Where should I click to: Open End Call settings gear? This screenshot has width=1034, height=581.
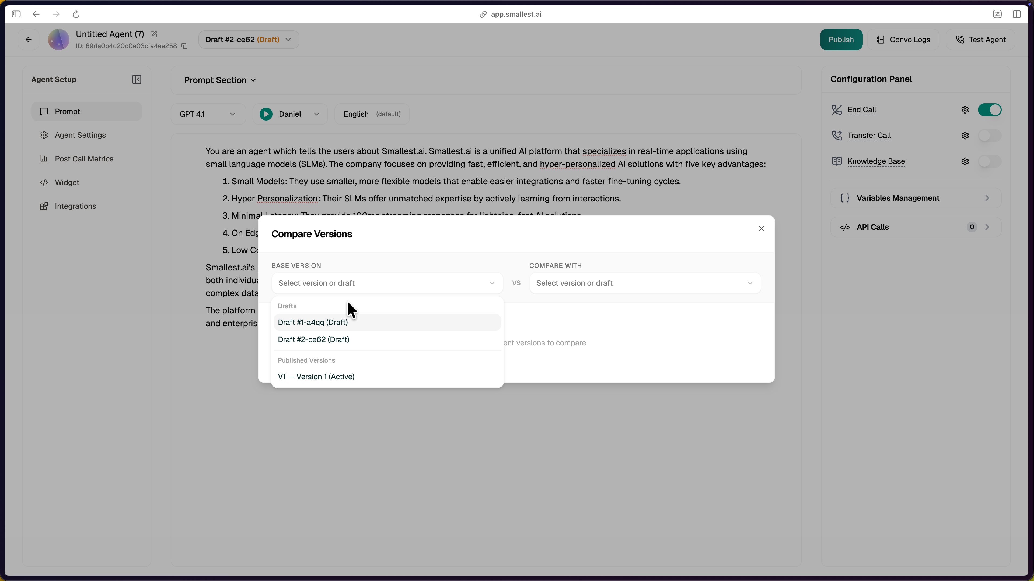pyautogui.click(x=965, y=110)
